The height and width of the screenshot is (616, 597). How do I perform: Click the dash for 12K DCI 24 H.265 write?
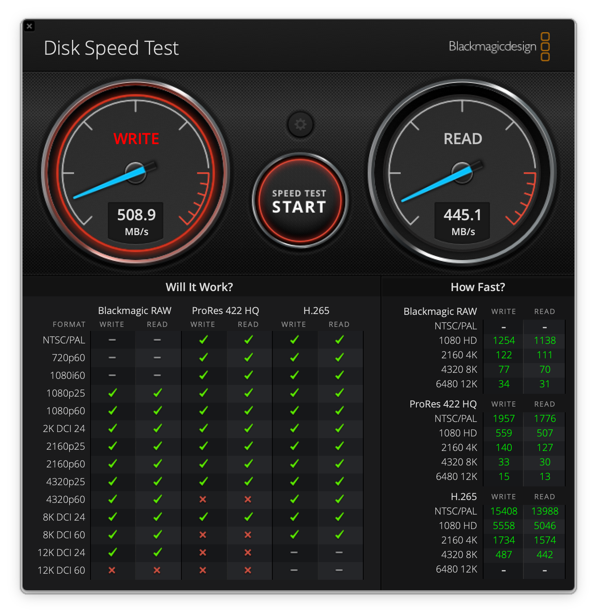294,552
